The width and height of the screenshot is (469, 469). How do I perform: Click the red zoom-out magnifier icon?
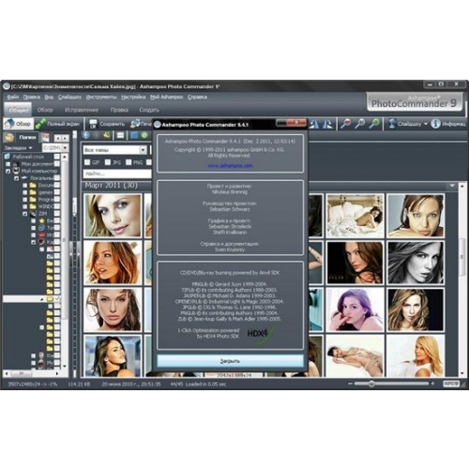coord(346,124)
